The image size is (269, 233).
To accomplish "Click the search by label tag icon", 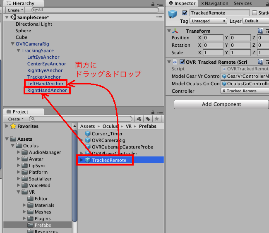I will point(148,118).
